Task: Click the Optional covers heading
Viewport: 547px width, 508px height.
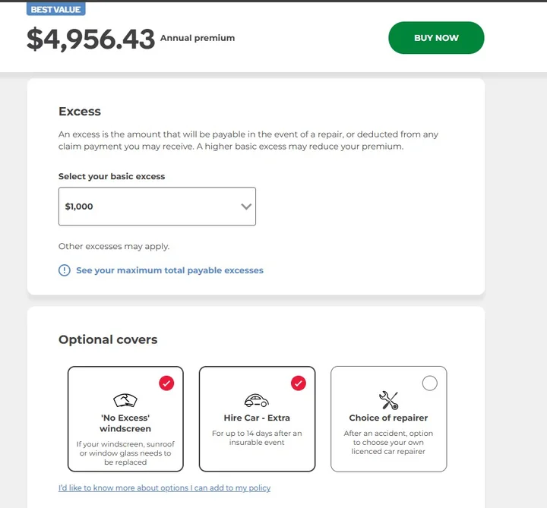Action: tap(108, 339)
